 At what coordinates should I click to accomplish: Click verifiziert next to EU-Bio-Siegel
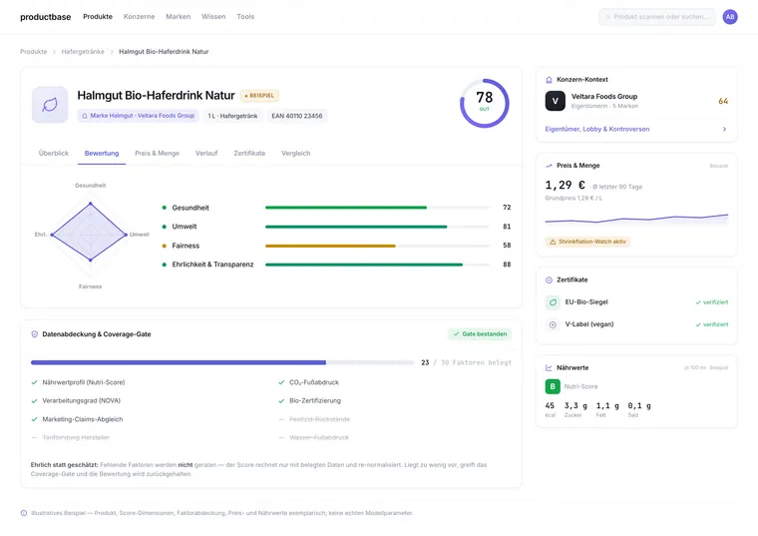[x=711, y=302]
